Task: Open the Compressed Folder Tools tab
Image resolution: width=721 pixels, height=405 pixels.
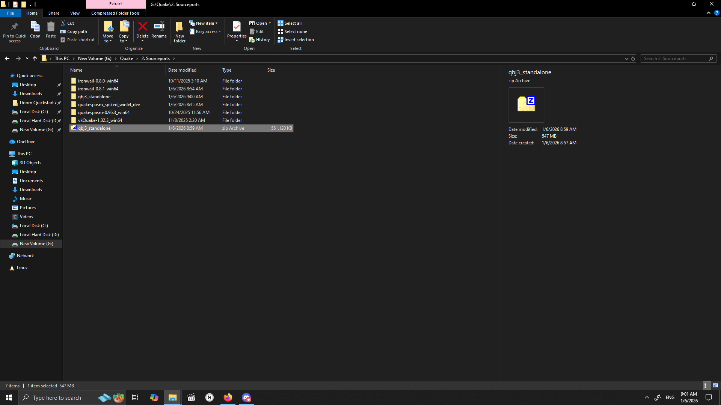Action: pyautogui.click(x=115, y=13)
